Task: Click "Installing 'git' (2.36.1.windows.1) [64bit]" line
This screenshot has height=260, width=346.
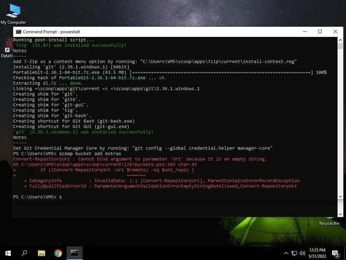Action: click(x=71, y=67)
